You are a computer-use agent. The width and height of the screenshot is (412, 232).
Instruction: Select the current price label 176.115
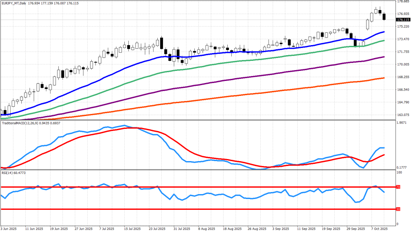pyautogui.click(x=403, y=20)
